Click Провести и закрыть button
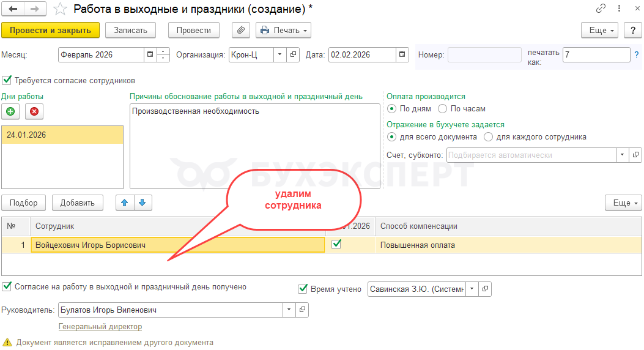644x350 pixels. point(51,30)
